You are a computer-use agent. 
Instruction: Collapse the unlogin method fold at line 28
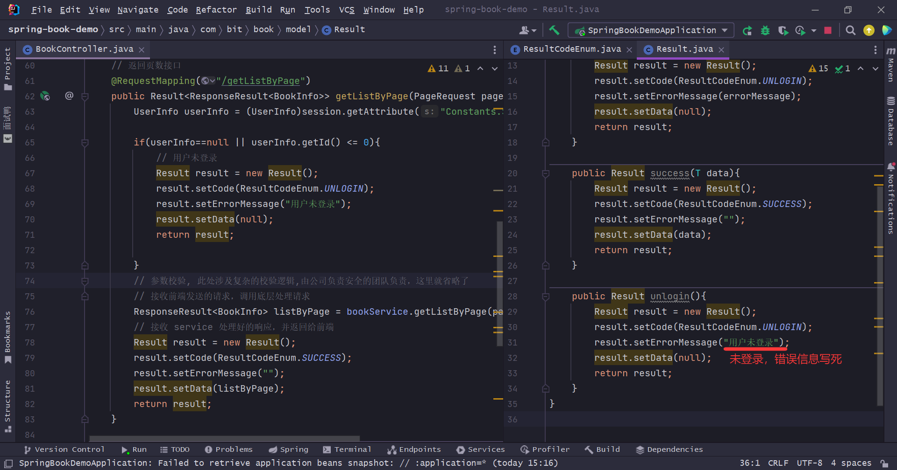tap(546, 297)
